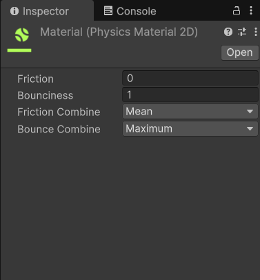Image resolution: width=260 pixels, height=280 pixels.
Task: Click the Inspector tab info icon
Action: pyautogui.click(x=14, y=11)
